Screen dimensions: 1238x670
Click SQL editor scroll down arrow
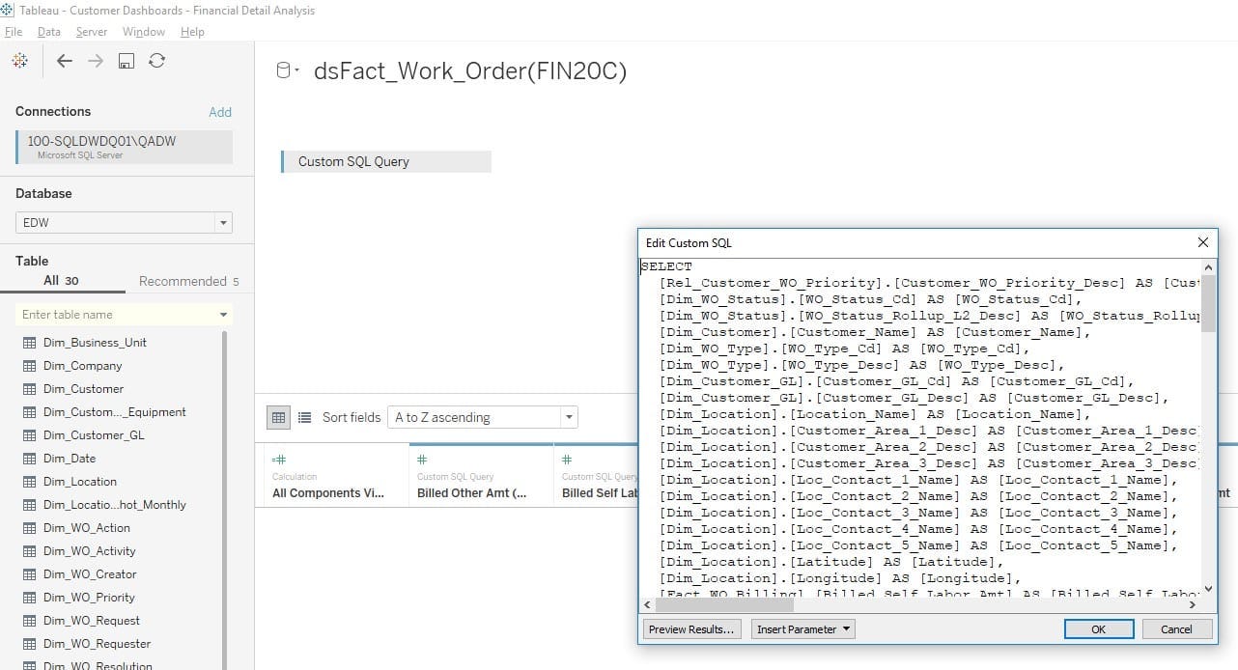pyautogui.click(x=1208, y=588)
